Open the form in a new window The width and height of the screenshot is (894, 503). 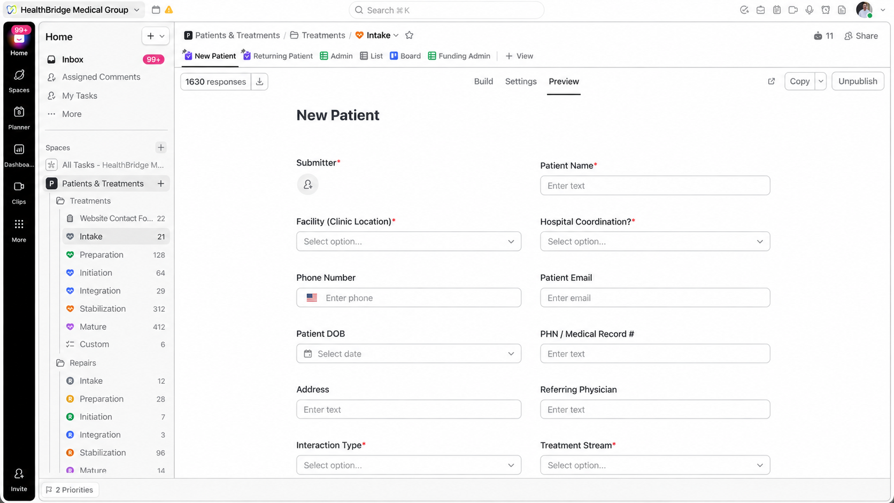771,81
